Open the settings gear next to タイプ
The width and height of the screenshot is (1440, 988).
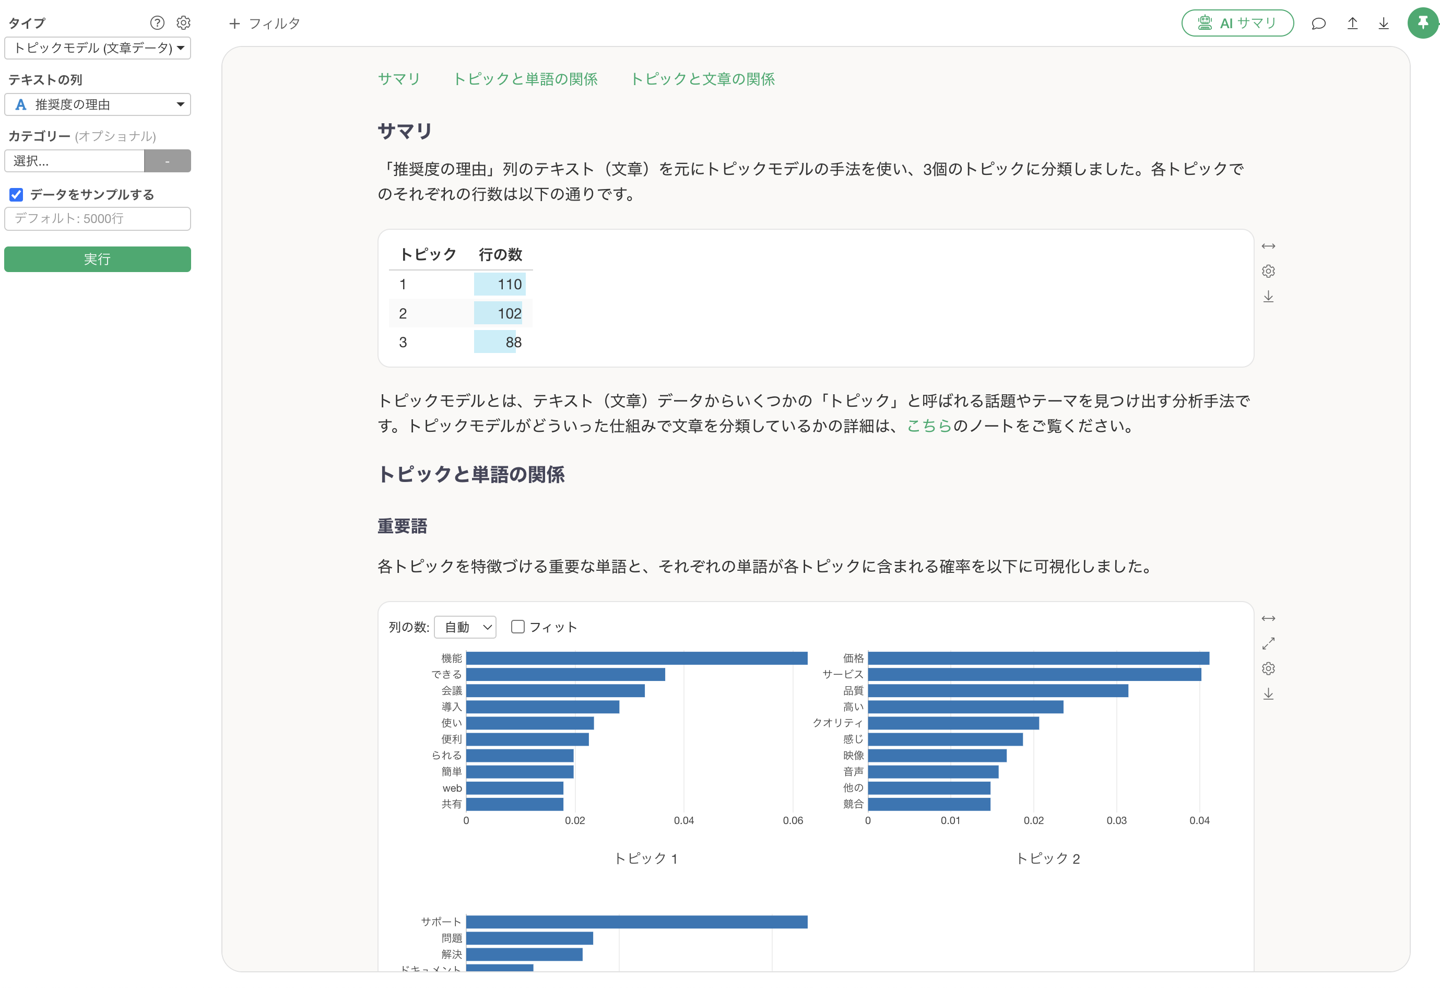(183, 23)
